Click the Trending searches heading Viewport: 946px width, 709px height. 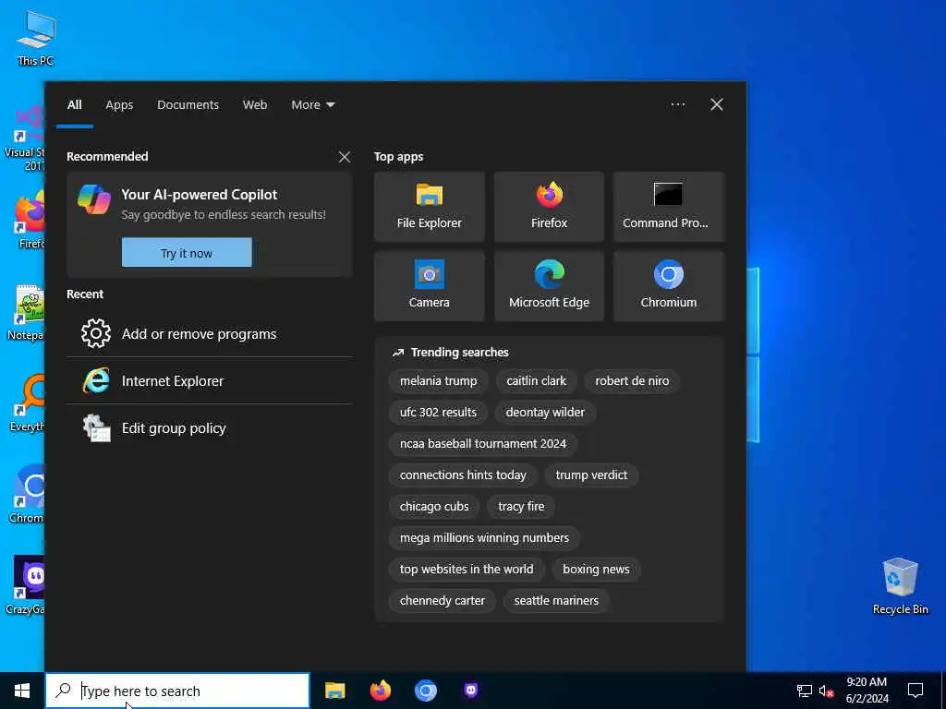point(459,352)
